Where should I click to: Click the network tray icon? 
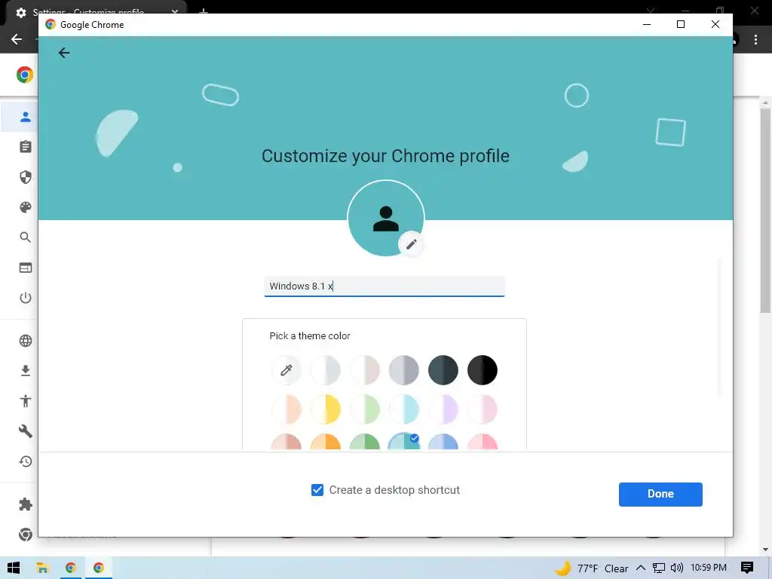(x=659, y=568)
